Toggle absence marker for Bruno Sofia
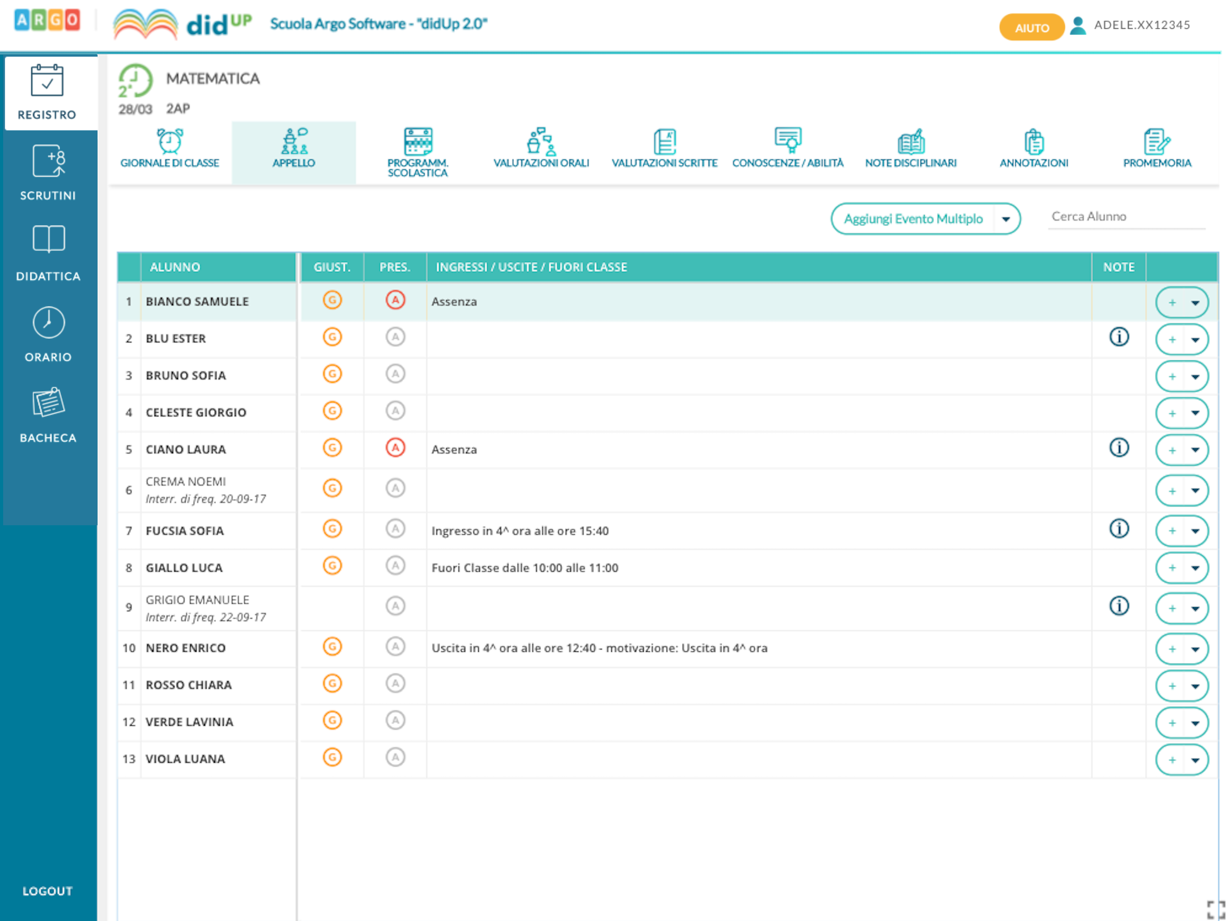Viewport: 1228px width, 921px height. [x=395, y=374]
